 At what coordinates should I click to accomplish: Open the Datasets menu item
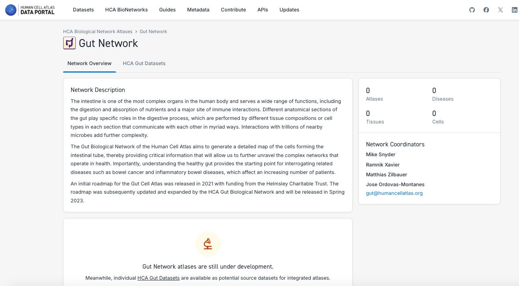[83, 10]
